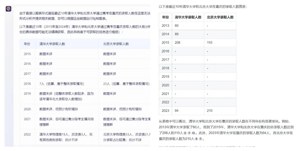This screenshot has height=151, width=302.
Task: Select year cell 2016 in the left table
Action: tap(27, 64)
